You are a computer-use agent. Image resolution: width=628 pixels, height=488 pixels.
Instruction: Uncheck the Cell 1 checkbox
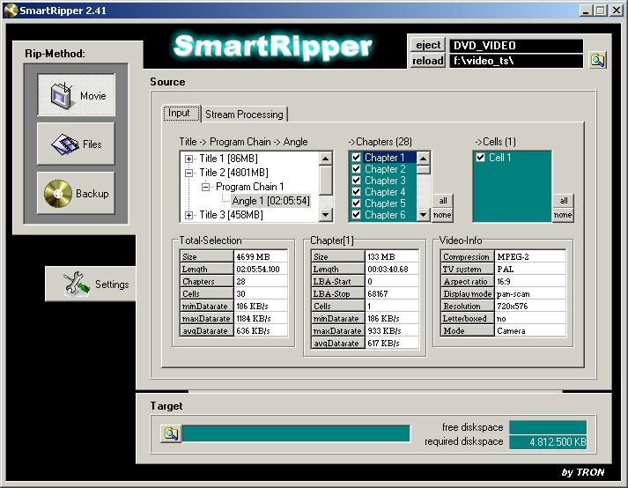click(x=480, y=158)
